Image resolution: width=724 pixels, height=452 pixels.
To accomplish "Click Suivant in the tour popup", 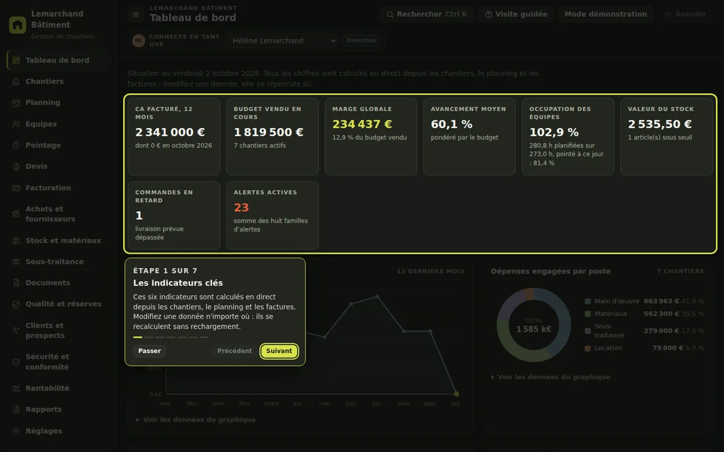I will [x=279, y=351].
